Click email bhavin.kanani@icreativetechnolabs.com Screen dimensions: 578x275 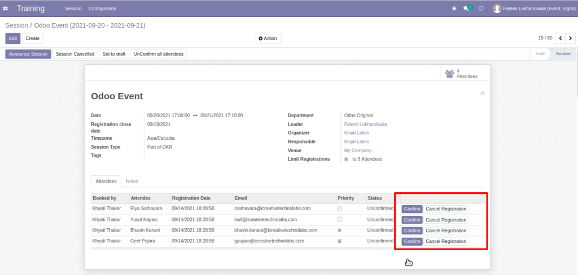tap(275, 230)
